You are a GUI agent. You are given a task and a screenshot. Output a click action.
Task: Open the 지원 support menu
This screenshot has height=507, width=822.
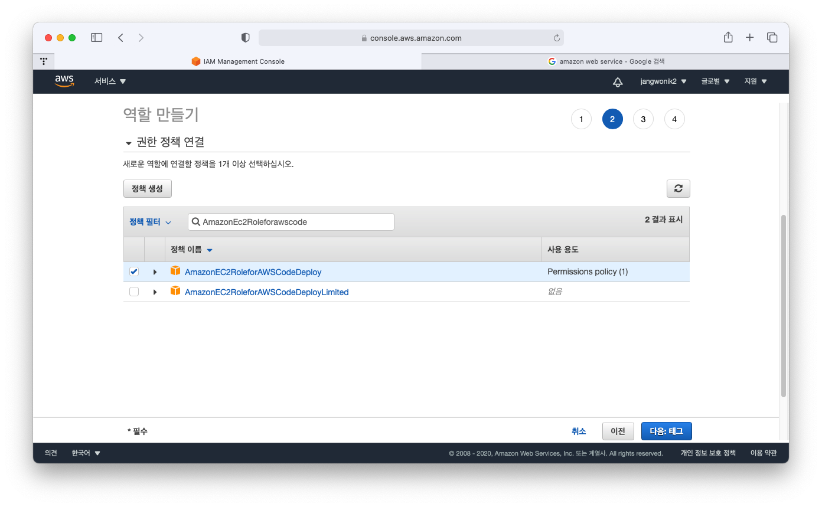pos(756,81)
